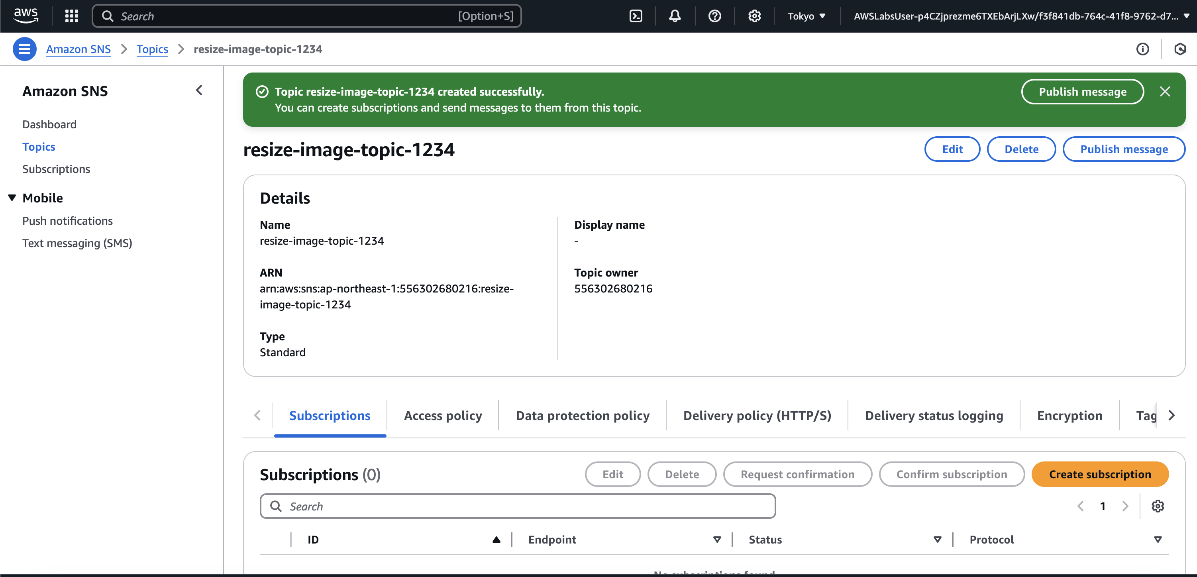The width and height of the screenshot is (1197, 577).
Task: Collapse the Mobile navigation section
Action: 12,198
